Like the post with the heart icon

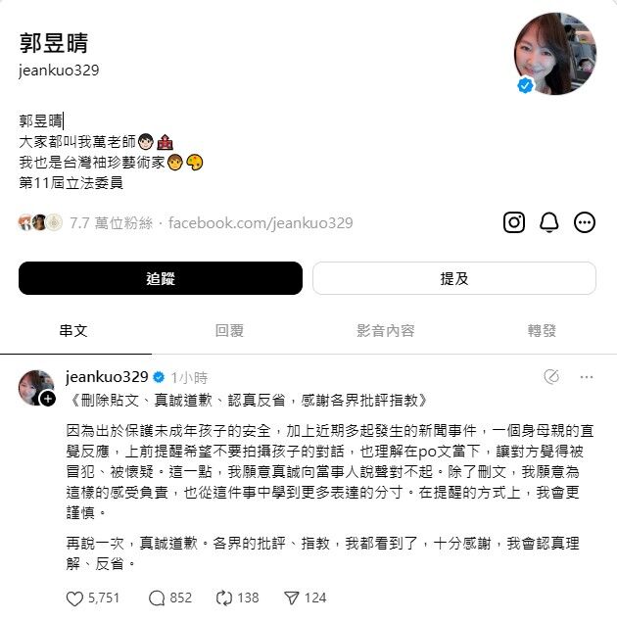coord(74,598)
